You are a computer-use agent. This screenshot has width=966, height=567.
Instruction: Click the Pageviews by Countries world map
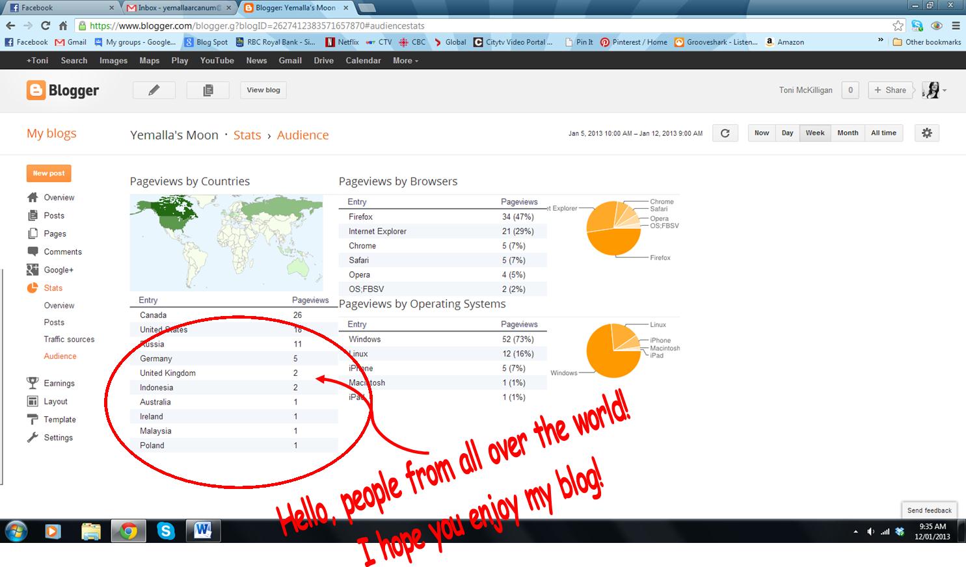pyautogui.click(x=226, y=243)
